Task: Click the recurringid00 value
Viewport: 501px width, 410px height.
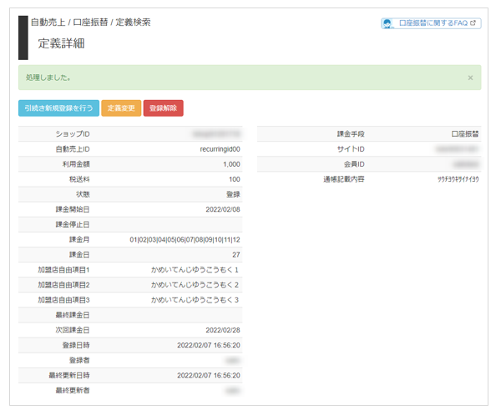Action: [x=220, y=149]
